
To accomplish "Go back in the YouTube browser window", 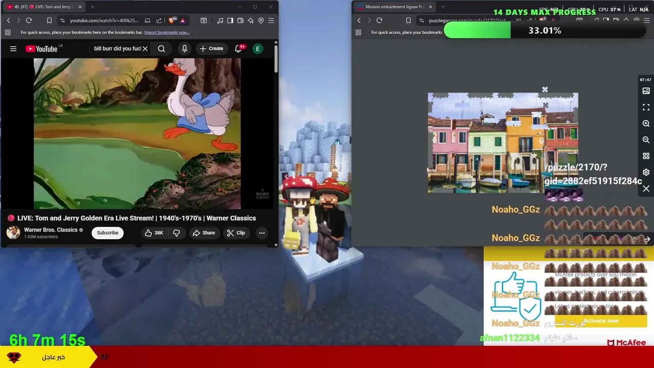I will pyautogui.click(x=8, y=20).
